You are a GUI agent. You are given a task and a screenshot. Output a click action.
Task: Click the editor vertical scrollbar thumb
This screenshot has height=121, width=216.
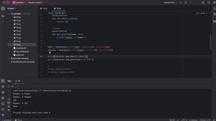211,42
